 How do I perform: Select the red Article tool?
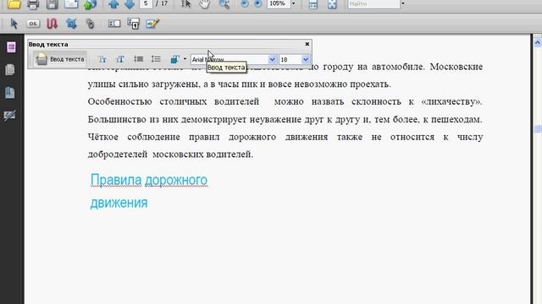click(52, 24)
